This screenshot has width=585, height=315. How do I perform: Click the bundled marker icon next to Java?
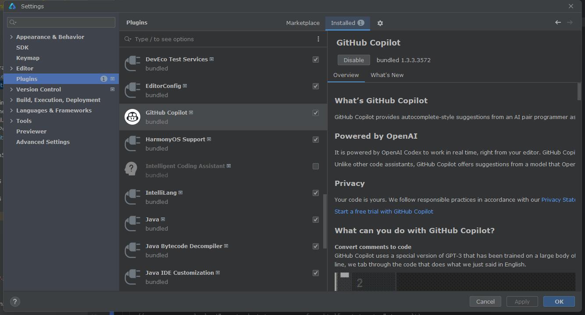click(x=163, y=219)
